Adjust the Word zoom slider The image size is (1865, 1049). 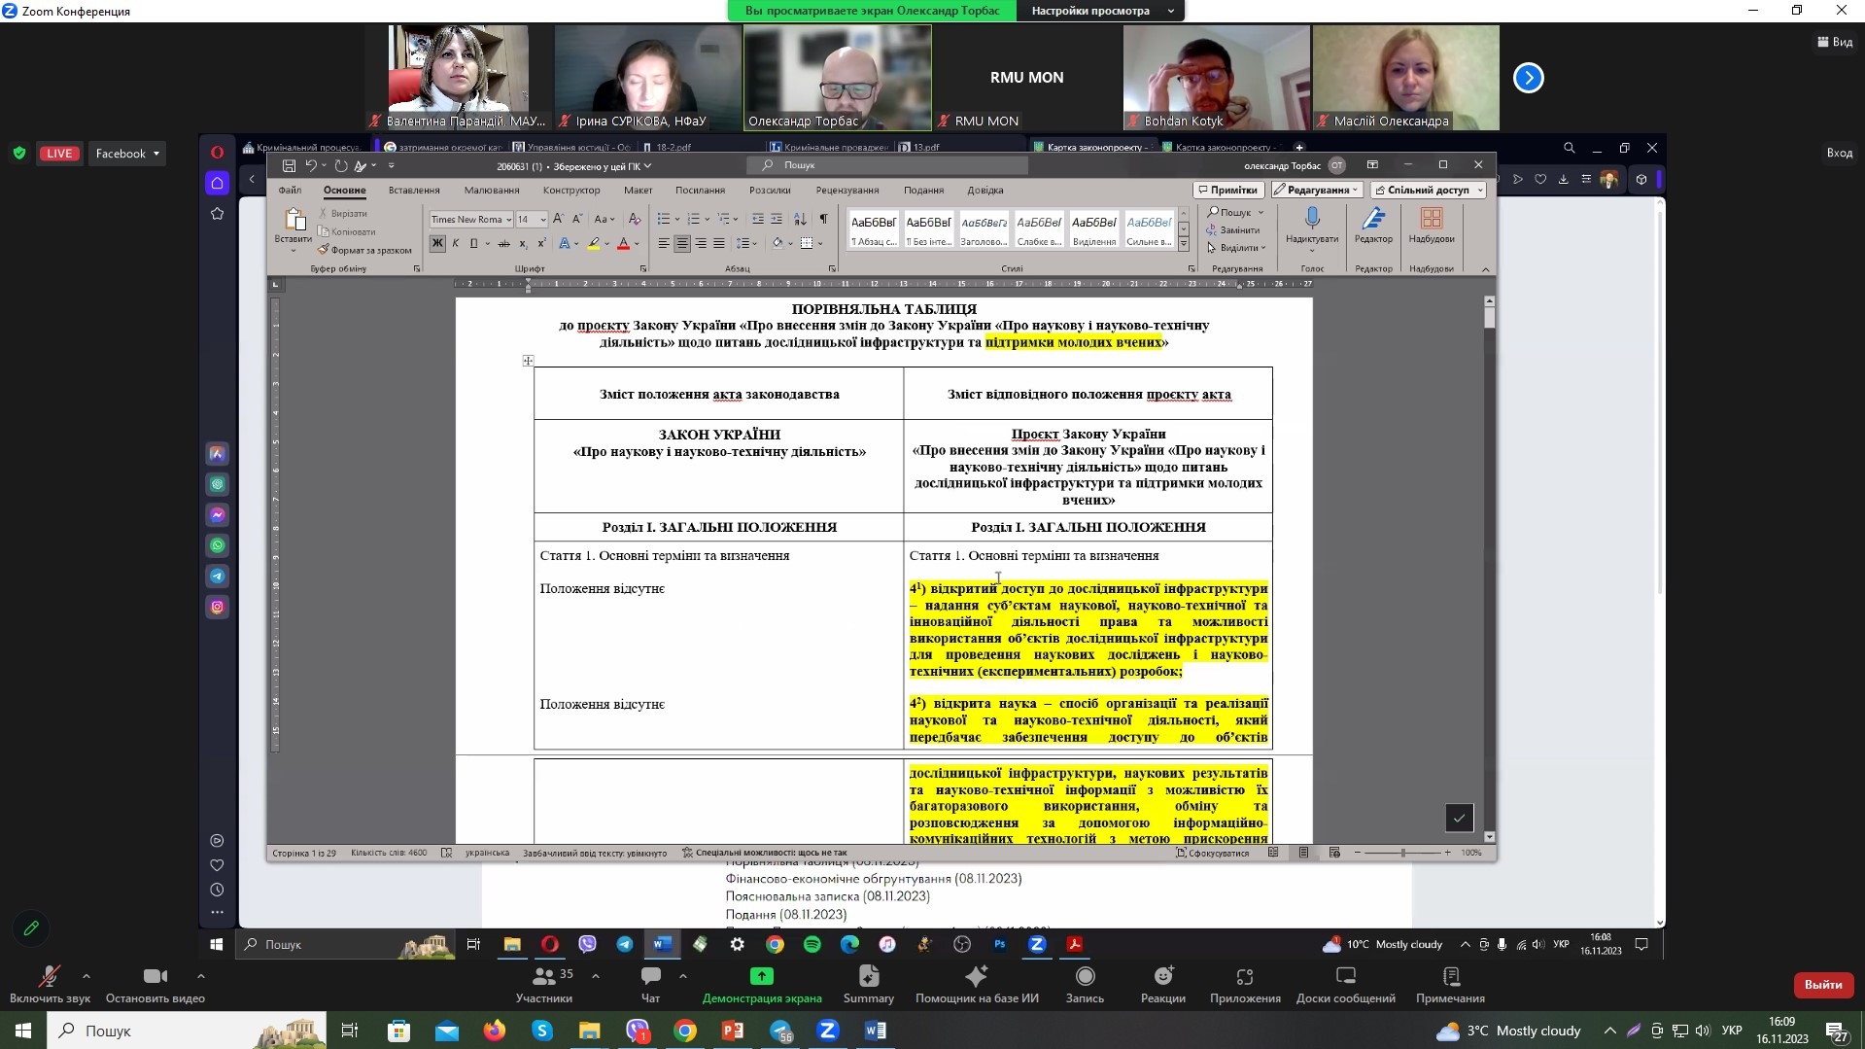pos(1402,853)
